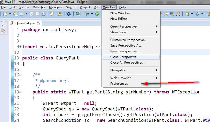Click the New Dynamic Web Project icon

(x=187, y=14)
